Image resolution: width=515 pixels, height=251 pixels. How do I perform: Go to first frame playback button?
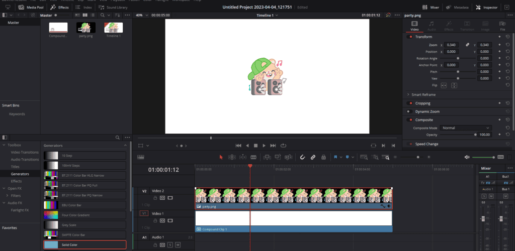(238, 146)
